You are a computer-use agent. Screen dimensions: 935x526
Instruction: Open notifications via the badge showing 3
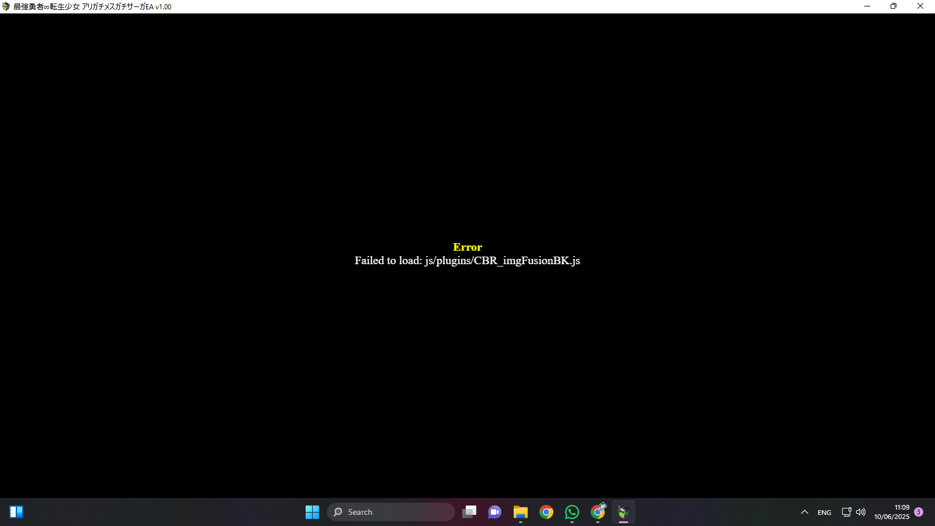919,512
